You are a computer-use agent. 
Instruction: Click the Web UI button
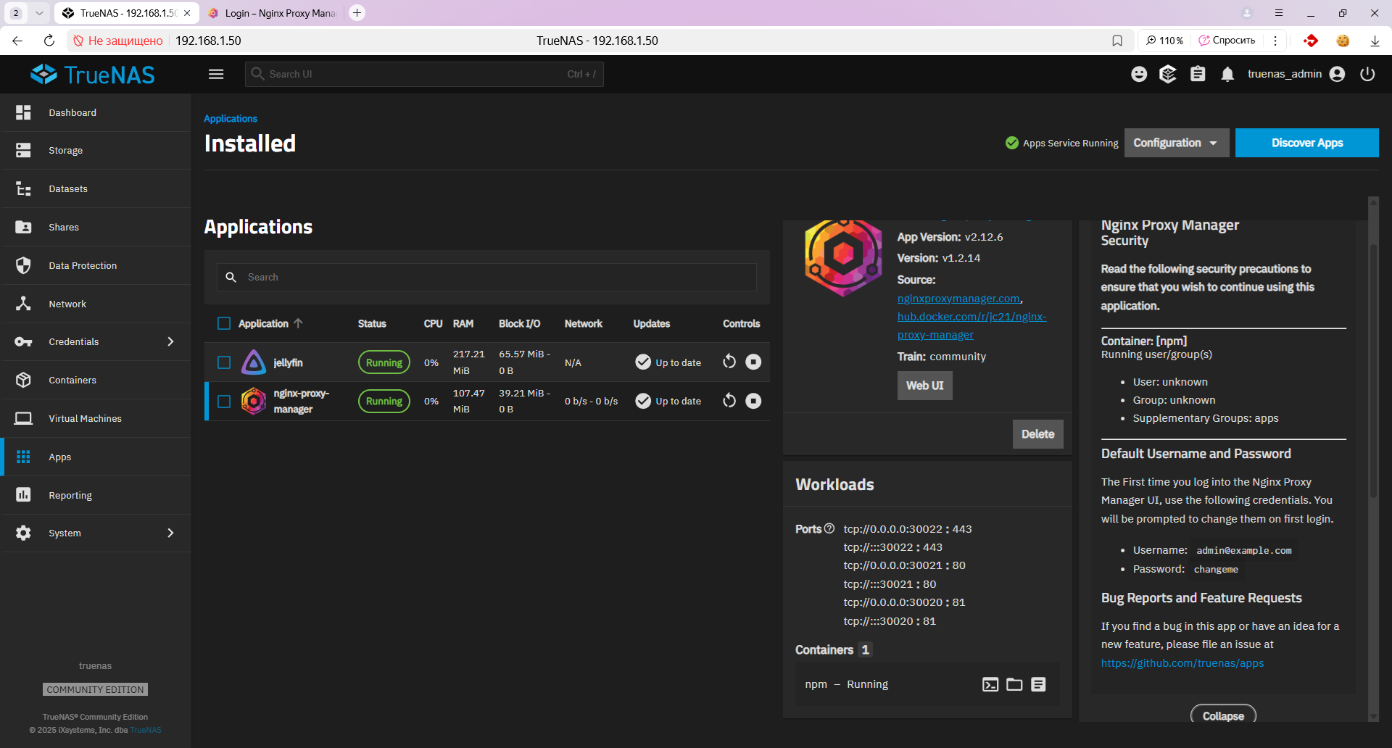[x=924, y=386]
